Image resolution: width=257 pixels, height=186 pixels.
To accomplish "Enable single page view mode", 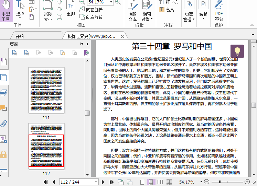I will [142, 182].
